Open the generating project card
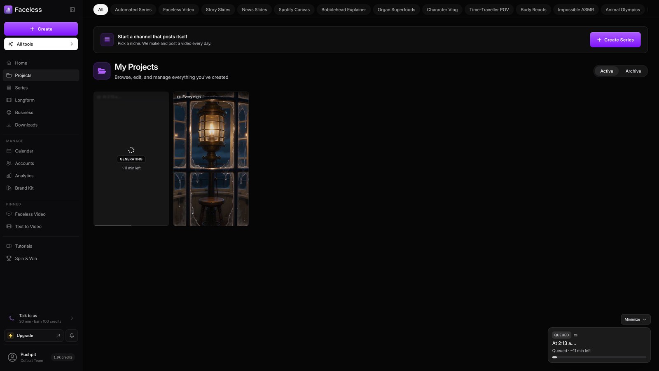Viewport: 659px width, 371px height. click(x=131, y=159)
